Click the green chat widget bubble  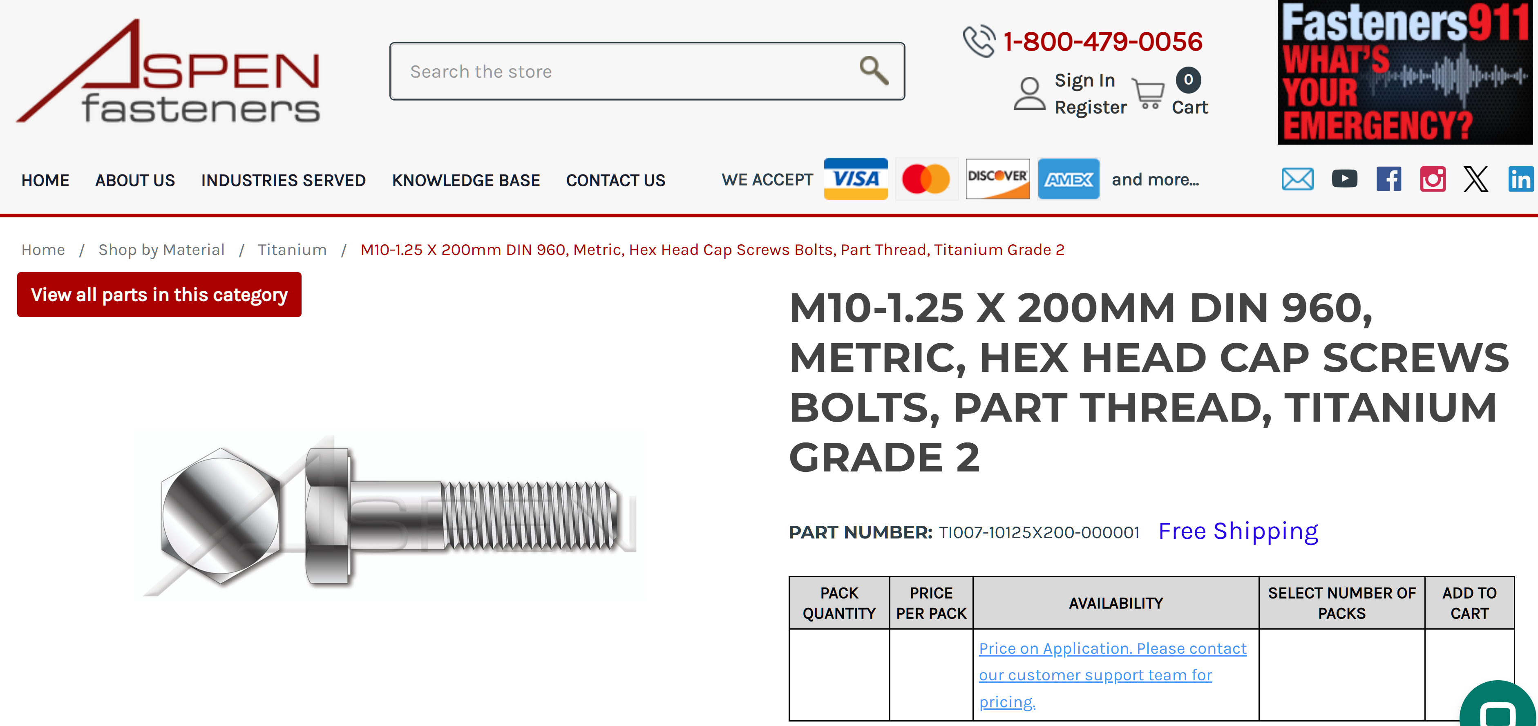[1499, 704]
